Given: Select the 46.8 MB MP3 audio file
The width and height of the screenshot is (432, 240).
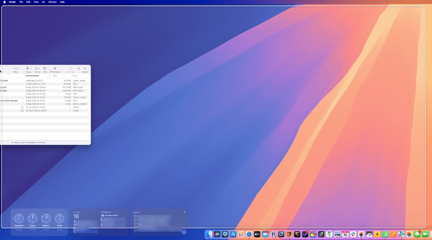Looking at the screenshot, I should click(x=45, y=91).
